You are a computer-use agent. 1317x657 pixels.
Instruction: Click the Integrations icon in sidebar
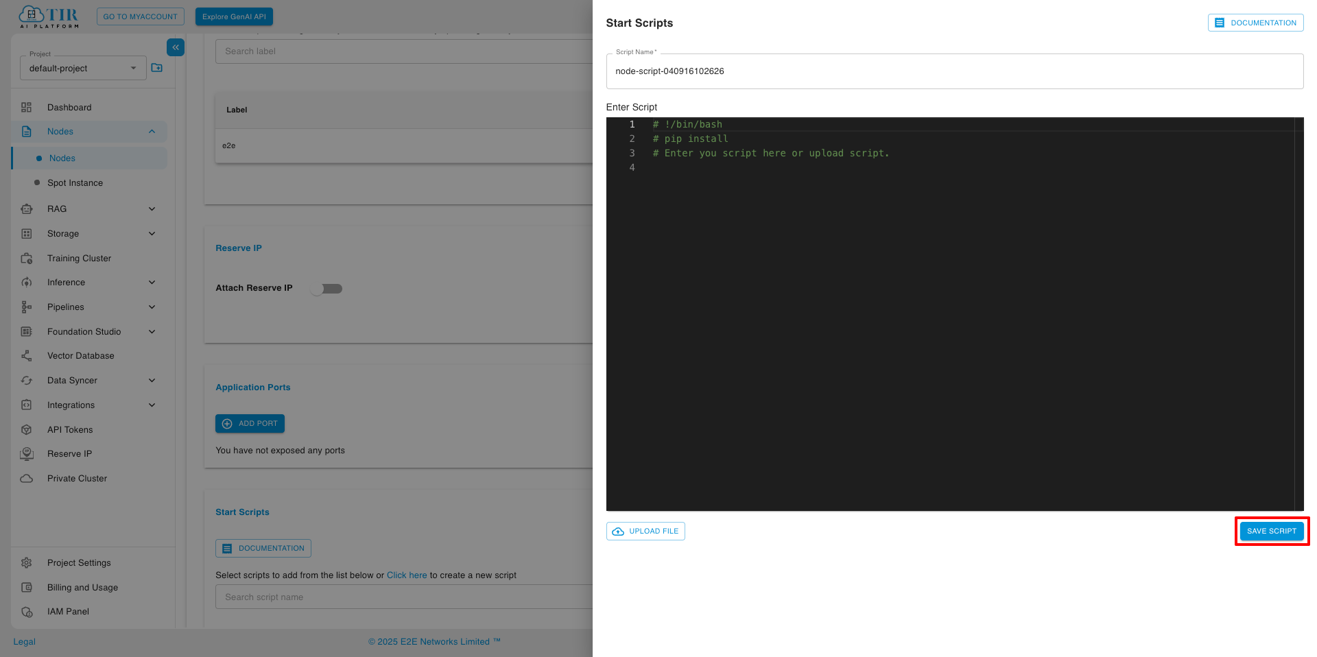(x=27, y=405)
